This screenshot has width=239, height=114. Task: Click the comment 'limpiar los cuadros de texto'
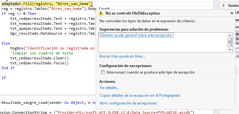[x=41, y=53]
